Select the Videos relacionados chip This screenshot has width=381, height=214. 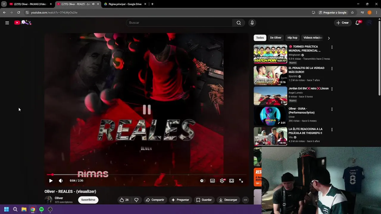pyautogui.click(x=313, y=38)
